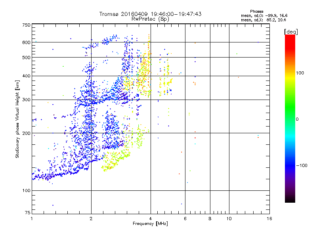
Task: Click the y-axis '300' tick label
Action: tap(26, 100)
